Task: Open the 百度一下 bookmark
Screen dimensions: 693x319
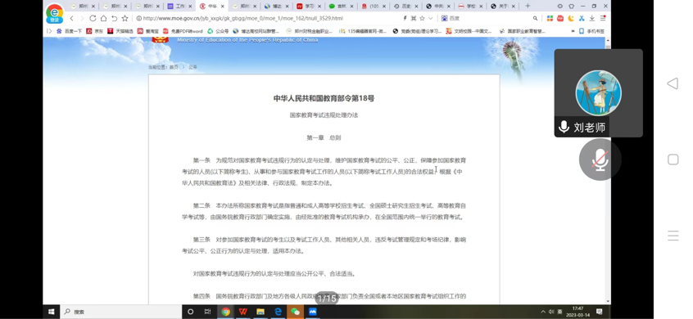Action: tap(70, 31)
